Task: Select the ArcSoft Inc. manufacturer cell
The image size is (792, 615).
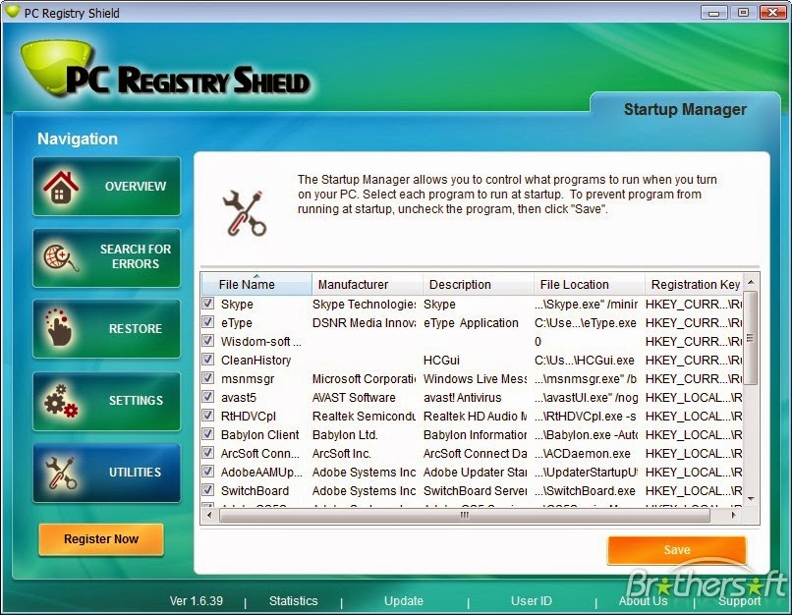Action: click(x=341, y=454)
